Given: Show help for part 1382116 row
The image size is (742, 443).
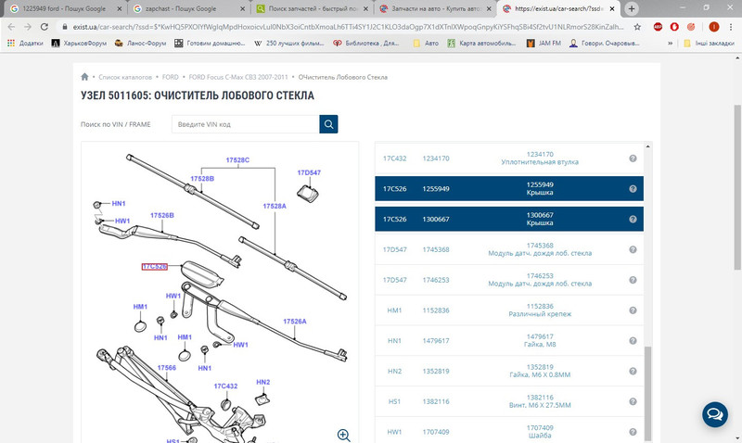Looking at the screenshot, I should coord(633,401).
